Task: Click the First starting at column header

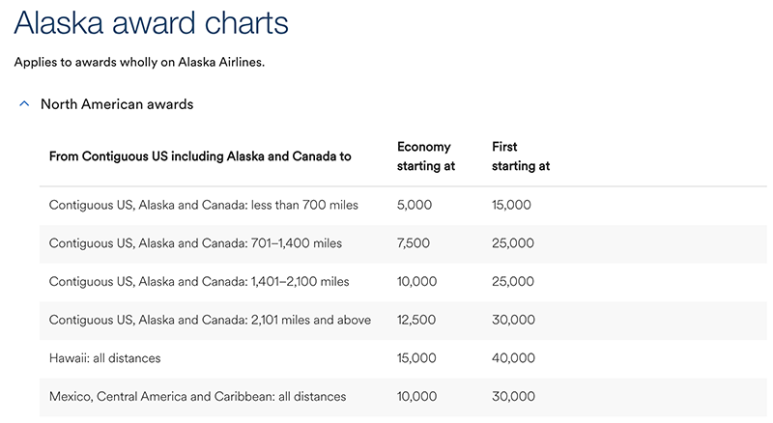Action: 520,156
